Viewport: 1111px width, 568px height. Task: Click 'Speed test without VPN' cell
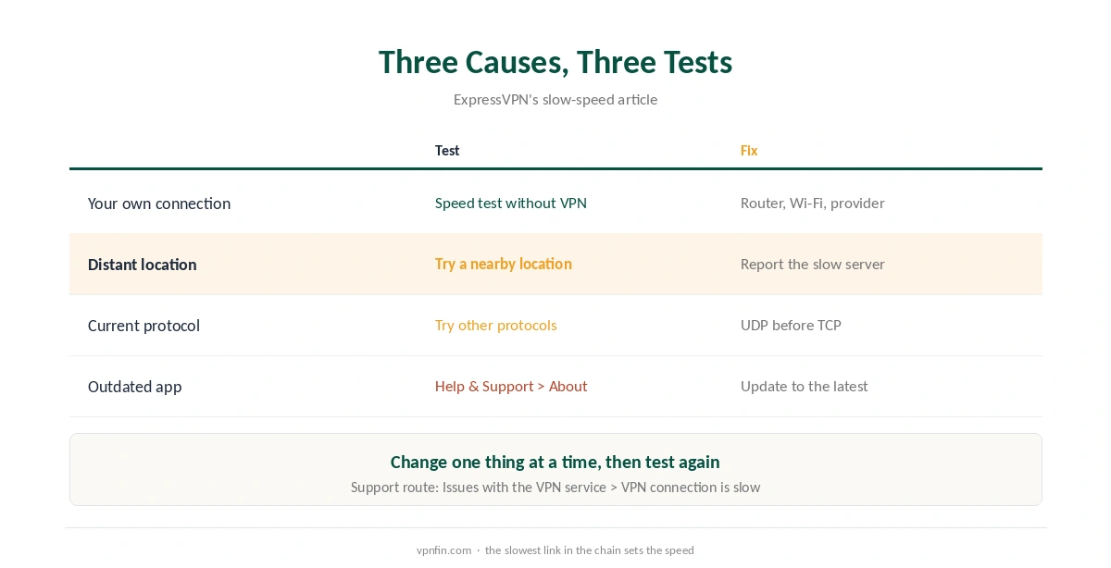(511, 204)
